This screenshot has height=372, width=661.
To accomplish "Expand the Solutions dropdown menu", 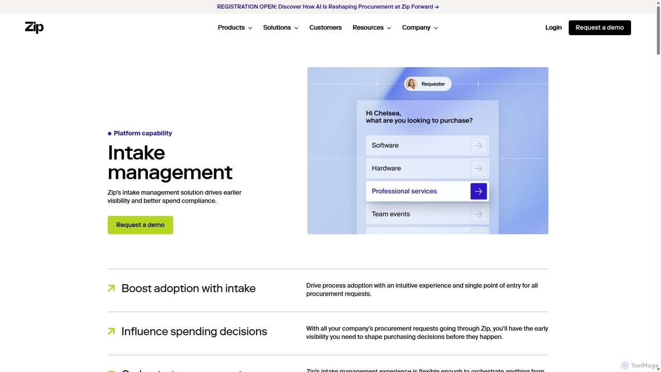I will 280,27.
